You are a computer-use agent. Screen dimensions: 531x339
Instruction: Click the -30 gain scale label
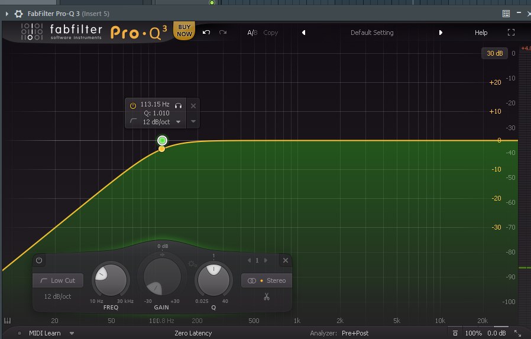point(496,227)
